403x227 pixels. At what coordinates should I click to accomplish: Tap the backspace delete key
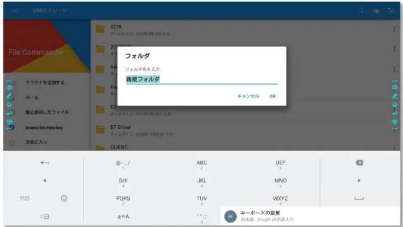tap(359, 163)
